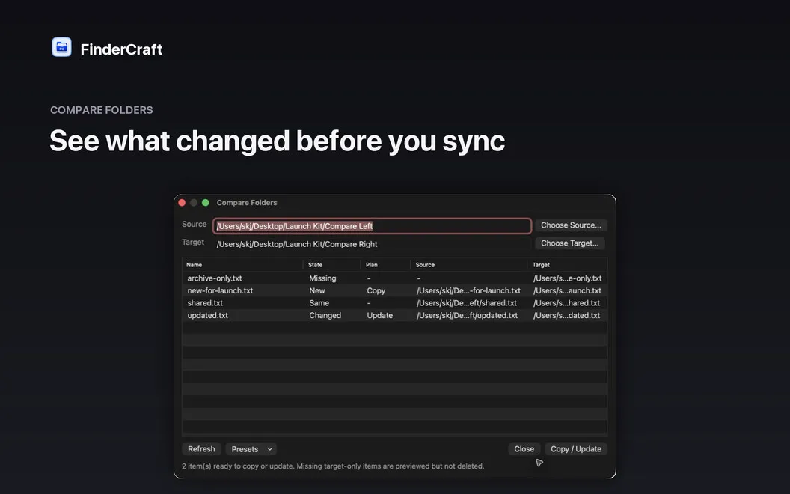Select the shared.txt file name
Screen dimensions: 790x494
coord(205,303)
